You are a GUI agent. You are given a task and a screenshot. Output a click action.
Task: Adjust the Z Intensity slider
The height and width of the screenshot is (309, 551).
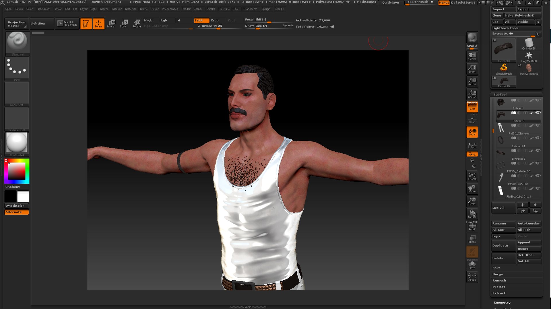218,26
